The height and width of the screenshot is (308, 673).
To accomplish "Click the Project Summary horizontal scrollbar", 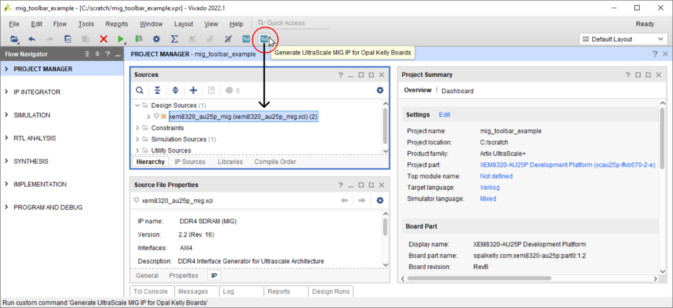I will click(x=479, y=278).
